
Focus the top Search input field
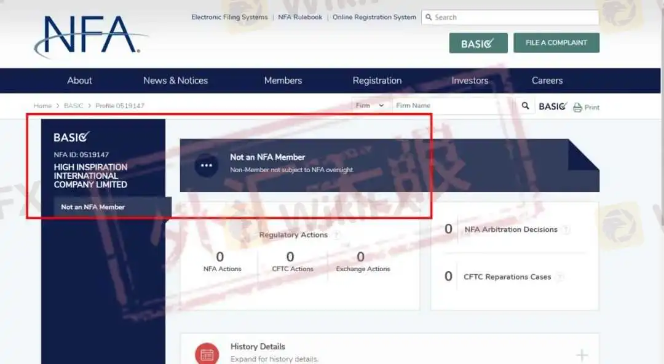(x=510, y=17)
